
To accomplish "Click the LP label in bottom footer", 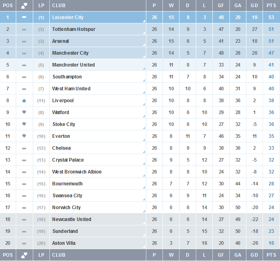I will point(42,255).
